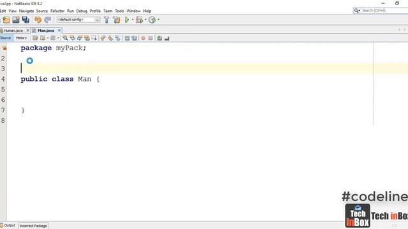Expand the Debug Project dropdown arrow
The width and height of the screenshot is (408, 229).
pyautogui.click(x=145, y=20)
